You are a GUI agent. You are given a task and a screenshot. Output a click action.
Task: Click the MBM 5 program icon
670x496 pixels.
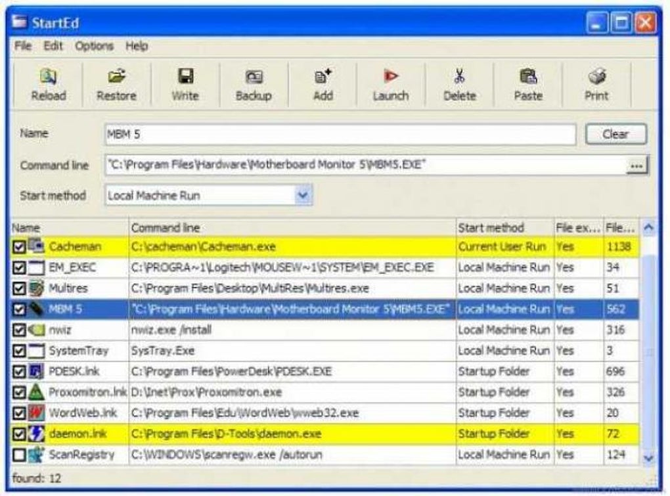tap(36, 309)
